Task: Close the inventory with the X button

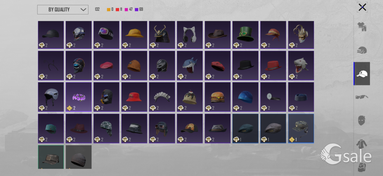Action: (362, 7)
